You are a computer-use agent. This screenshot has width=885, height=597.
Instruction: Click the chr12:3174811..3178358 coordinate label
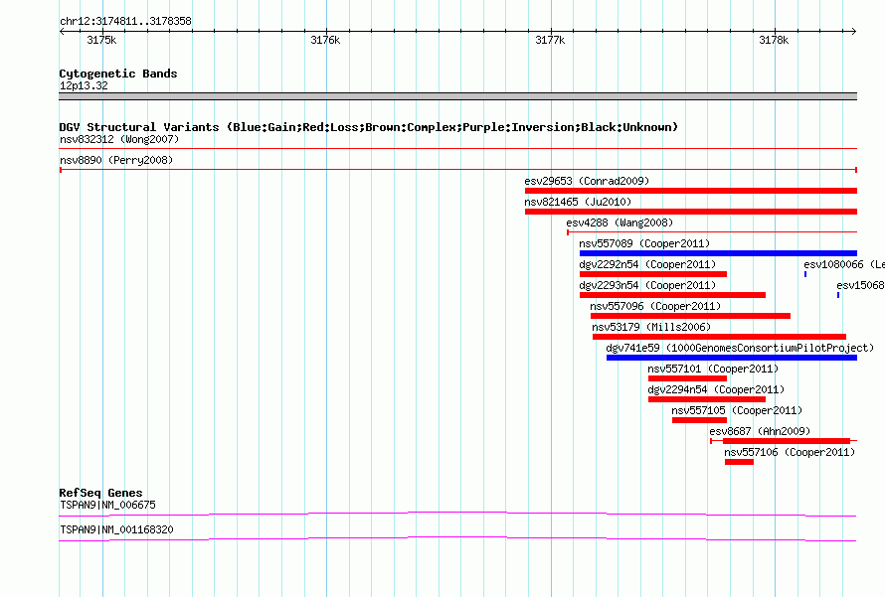pyautogui.click(x=125, y=22)
